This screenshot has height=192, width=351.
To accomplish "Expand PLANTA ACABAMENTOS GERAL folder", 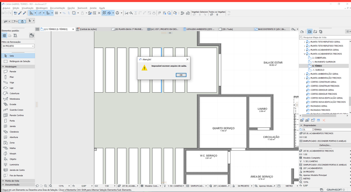I will (304, 50).
